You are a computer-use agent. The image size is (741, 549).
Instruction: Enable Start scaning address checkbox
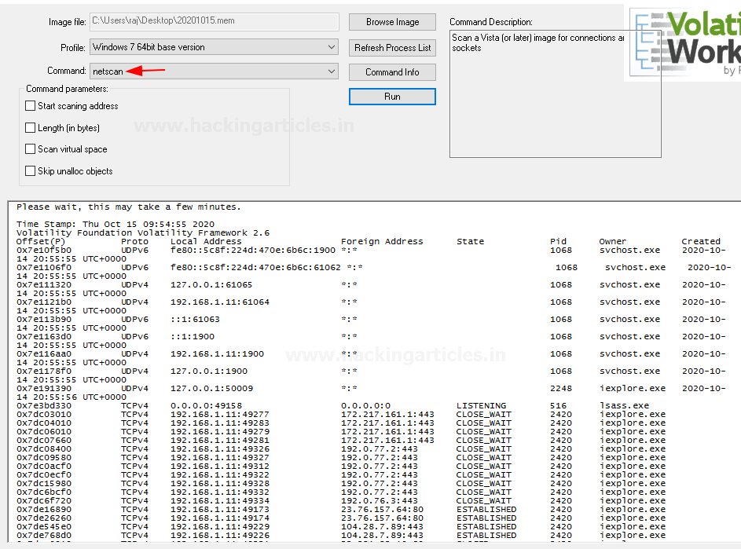pyautogui.click(x=31, y=106)
